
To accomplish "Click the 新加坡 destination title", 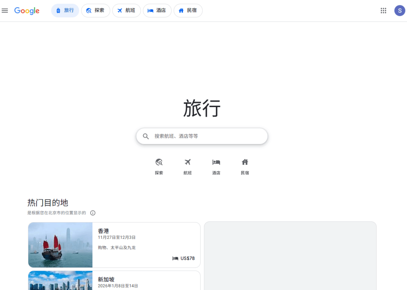I will (106, 279).
